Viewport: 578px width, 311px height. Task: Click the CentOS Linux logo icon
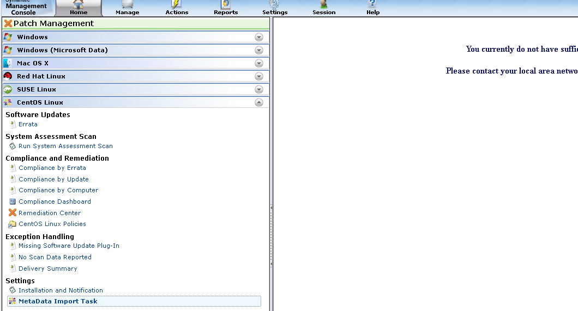coord(8,102)
